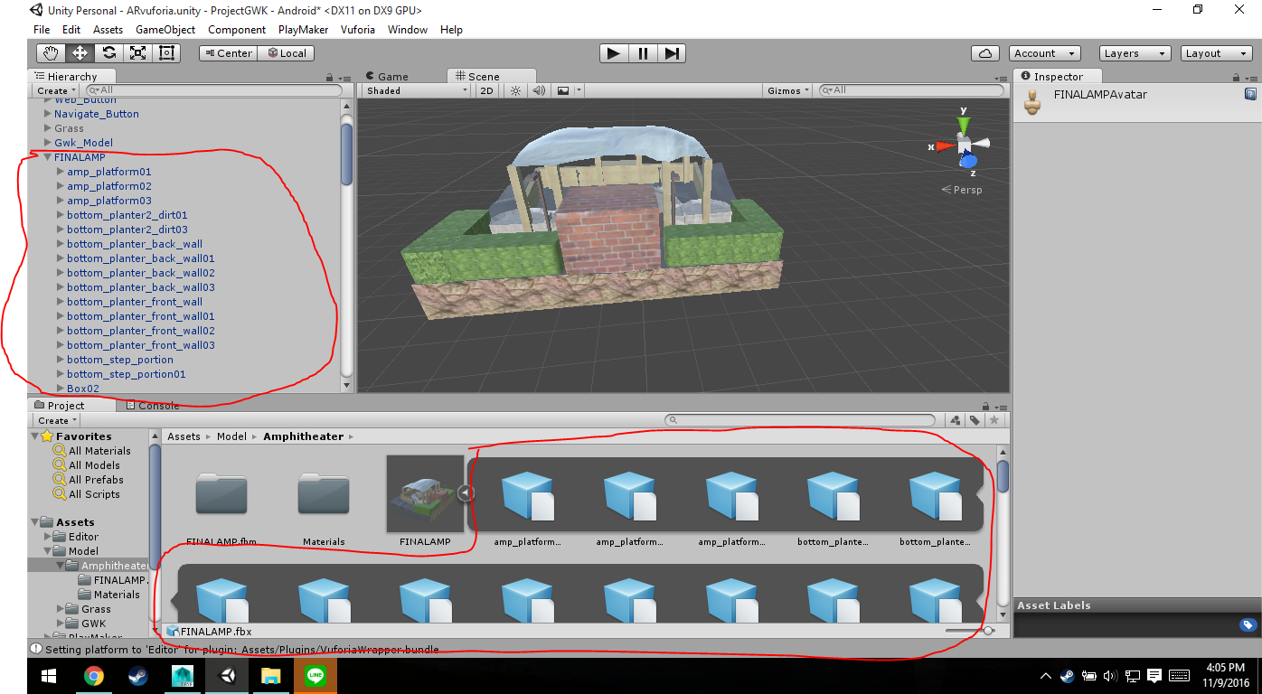Click Model in the Project breadcrumb path
The height and width of the screenshot is (694, 1262).
(231, 436)
